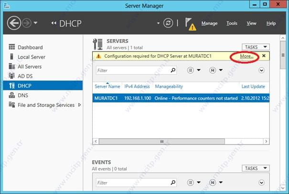289x194 pixels.
Task: Select DHCP in the sidebar
Action: coord(43,85)
